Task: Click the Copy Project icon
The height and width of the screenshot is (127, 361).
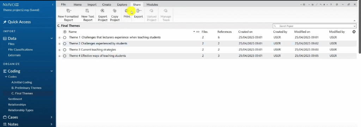Action: pos(115,11)
